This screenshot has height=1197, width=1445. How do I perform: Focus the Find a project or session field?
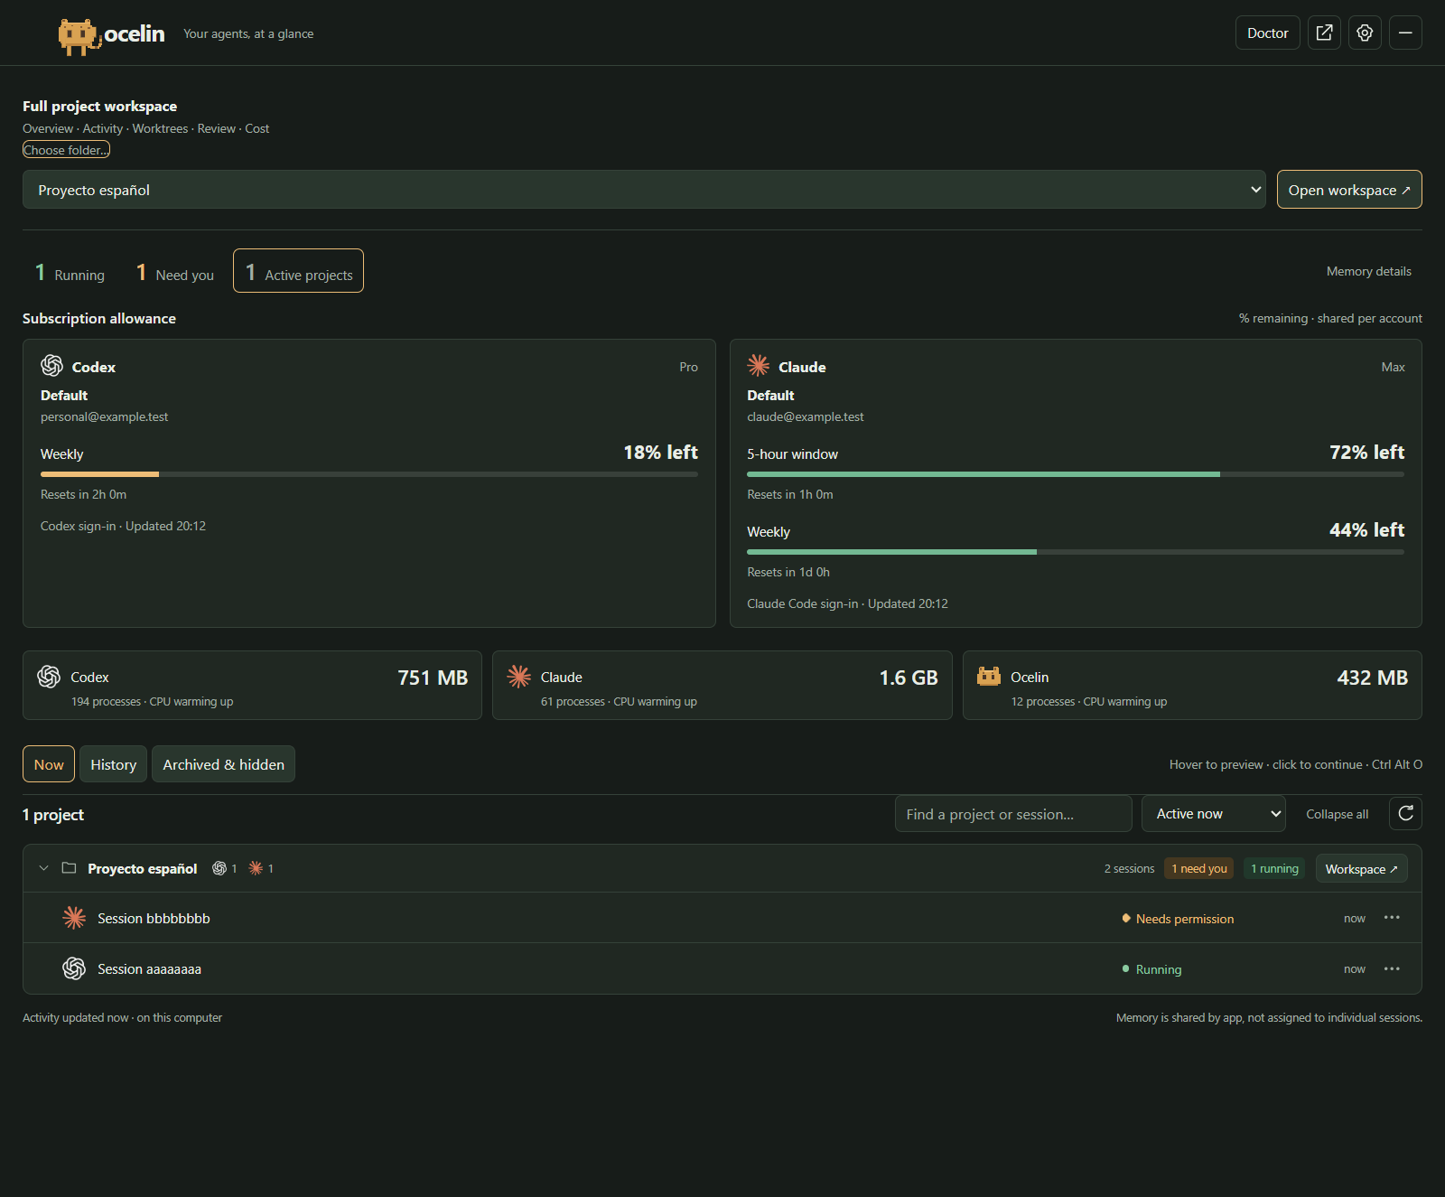[1013, 814]
